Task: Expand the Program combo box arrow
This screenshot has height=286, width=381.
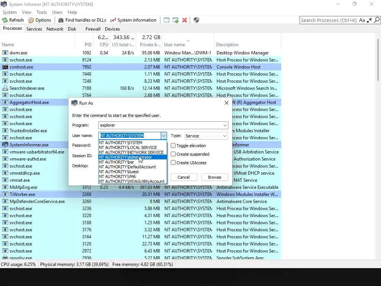Action: tap(225, 125)
